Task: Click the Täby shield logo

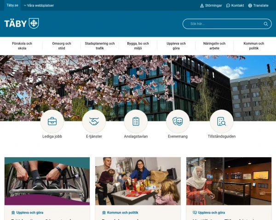Action: 22,23
